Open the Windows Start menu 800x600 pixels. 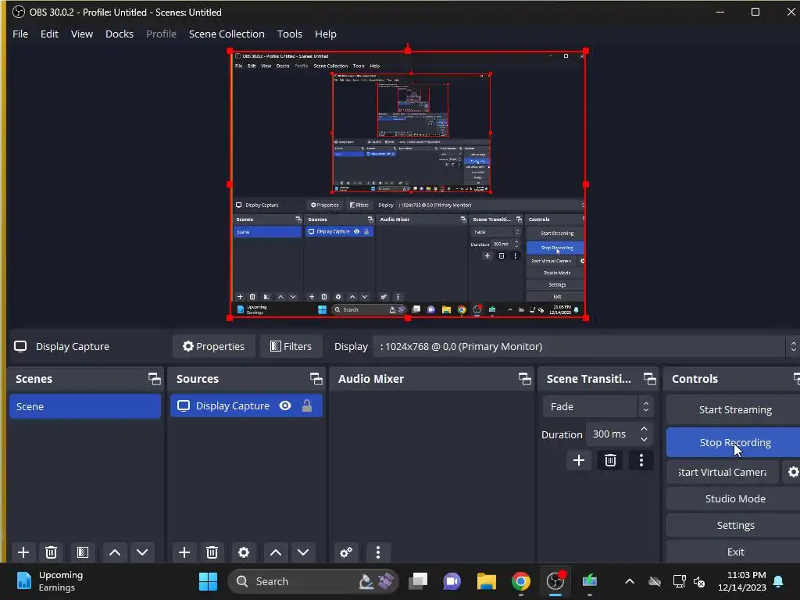208,581
